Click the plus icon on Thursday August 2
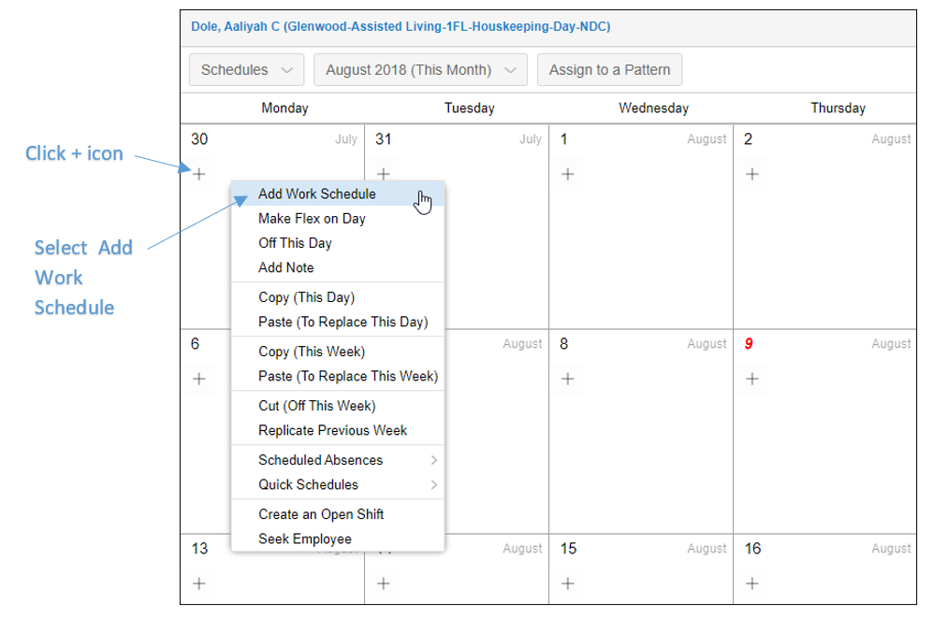This screenshot has height=618, width=933. coord(752,174)
